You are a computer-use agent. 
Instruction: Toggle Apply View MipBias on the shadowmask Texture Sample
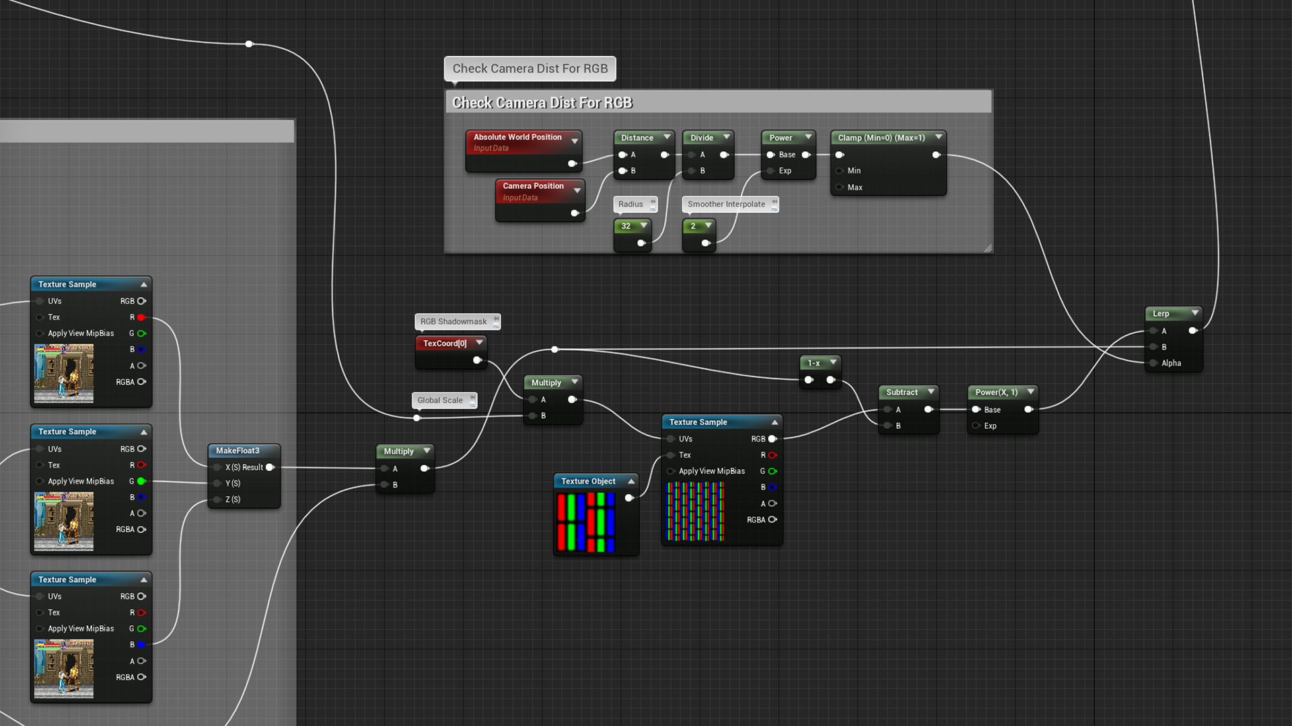point(671,471)
